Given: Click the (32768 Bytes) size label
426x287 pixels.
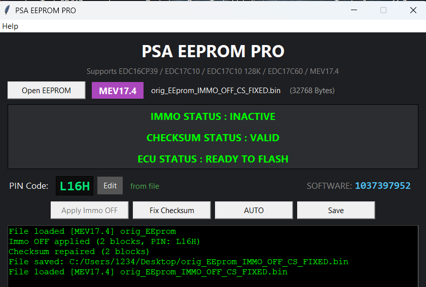Looking at the screenshot, I should 312,90.
